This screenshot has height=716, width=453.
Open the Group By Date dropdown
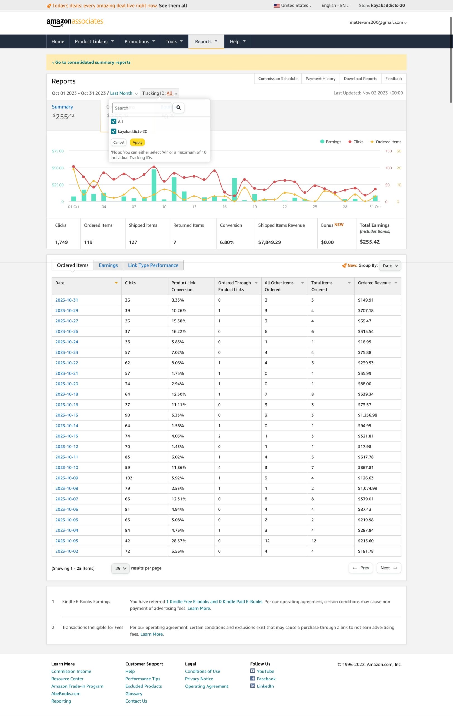point(390,265)
